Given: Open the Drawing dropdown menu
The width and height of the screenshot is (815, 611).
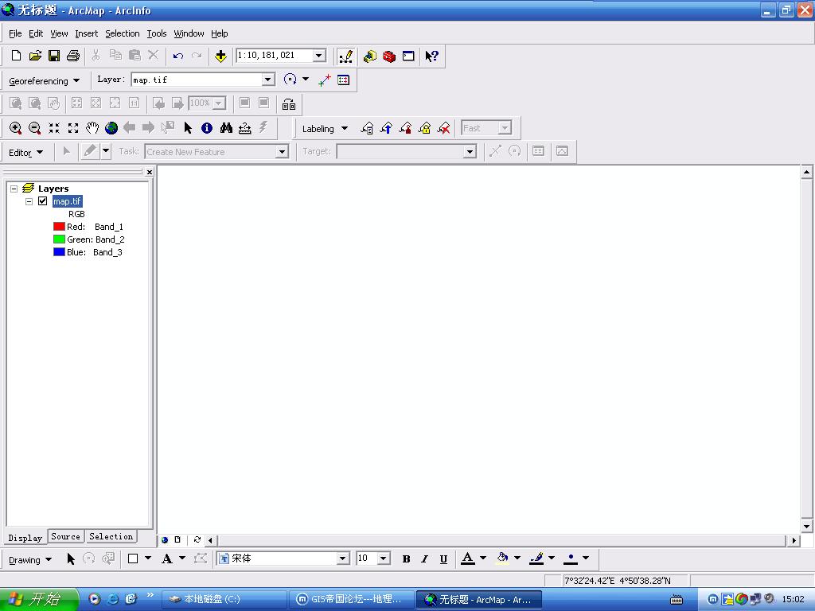Looking at the screenshot, I should pyautogui.click(x=30, y=559).
